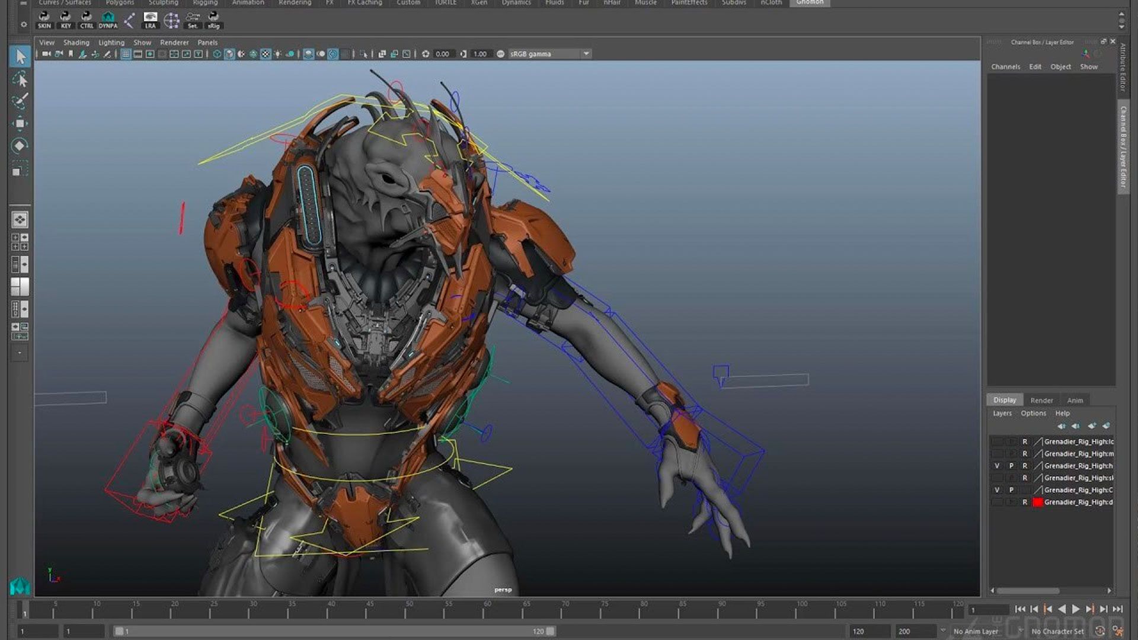Image resolution: width=1138 pixels, height=640 pixels.
Task: Toggle the V visibility for Grenadier_Rig_High:h layer
Action: 998,466
